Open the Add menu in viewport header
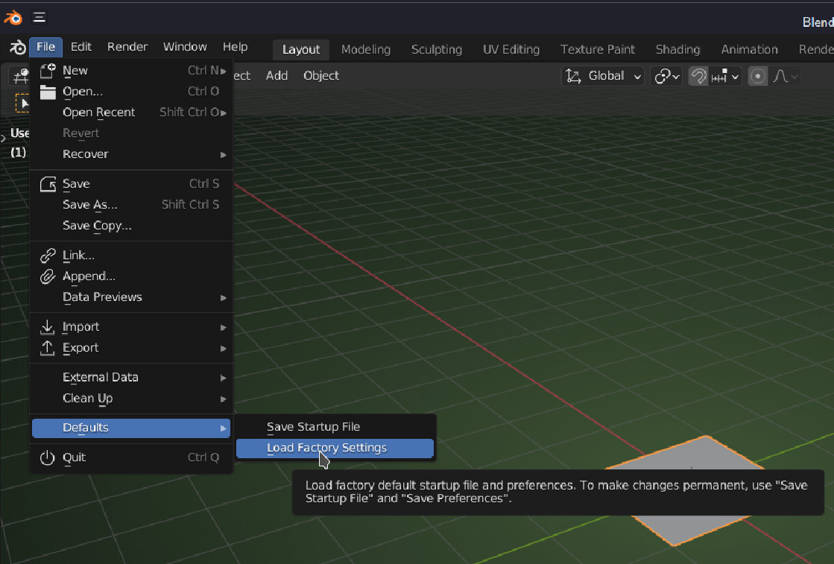Viewport: 834px width, 564px height. 277,76
